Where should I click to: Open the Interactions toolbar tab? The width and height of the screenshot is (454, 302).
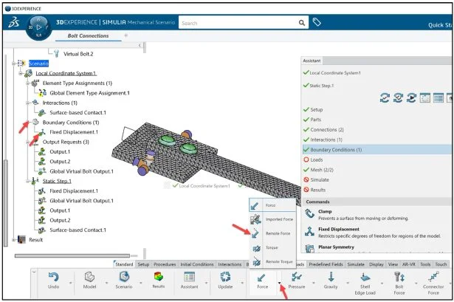click(x=230, y=264)
